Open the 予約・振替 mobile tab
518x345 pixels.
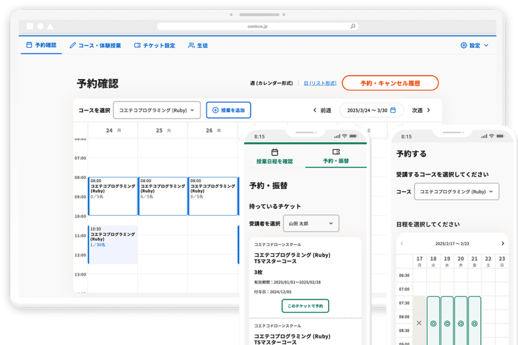click(336, 156)
